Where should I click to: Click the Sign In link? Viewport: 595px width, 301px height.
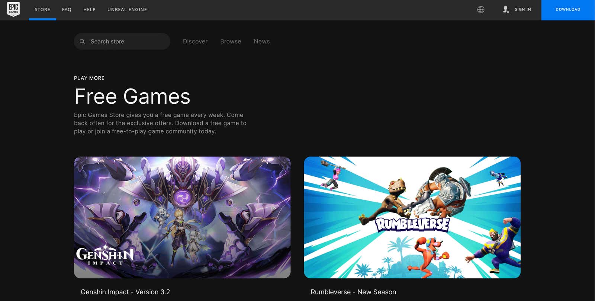[523, 10]
